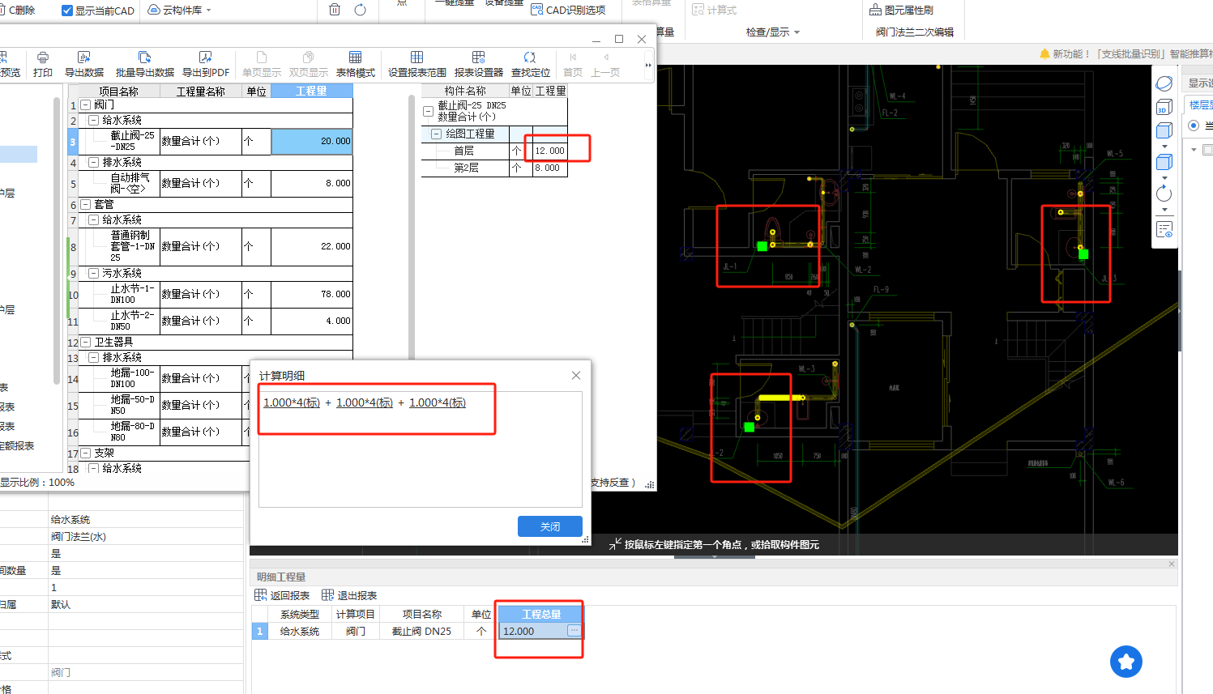
Task: Click the orbit view icon in right toolbar
Action: point(1164,83)
